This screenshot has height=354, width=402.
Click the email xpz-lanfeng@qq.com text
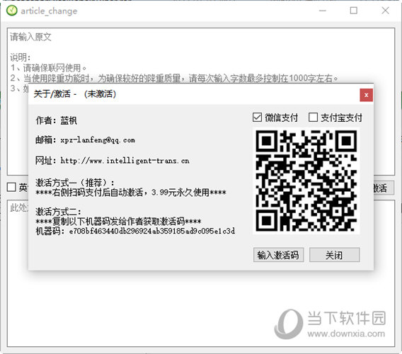coord(98,140)
